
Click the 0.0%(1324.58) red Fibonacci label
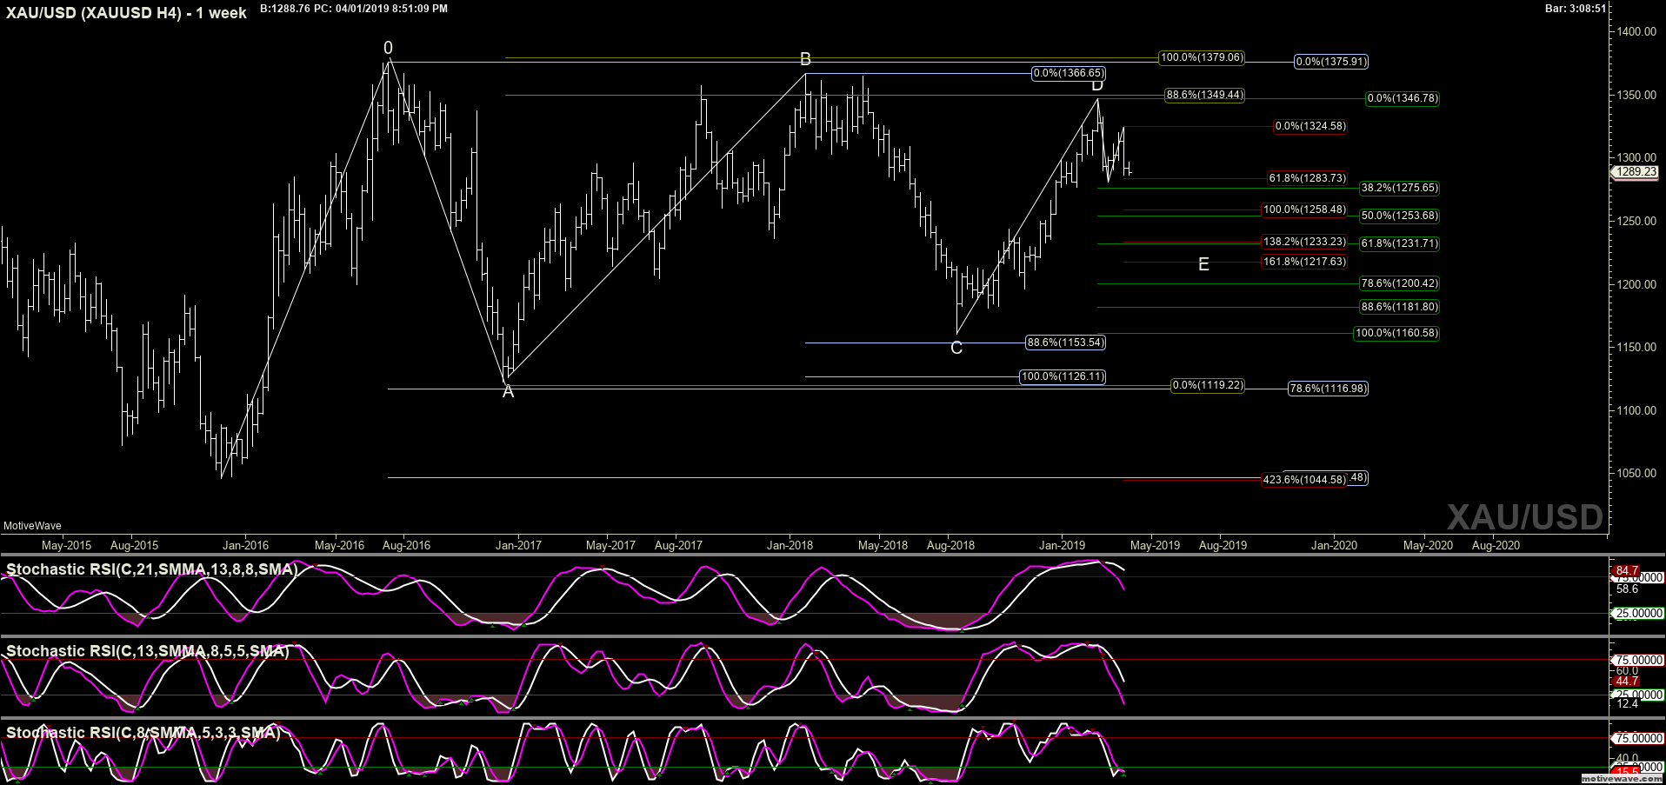1310,126
